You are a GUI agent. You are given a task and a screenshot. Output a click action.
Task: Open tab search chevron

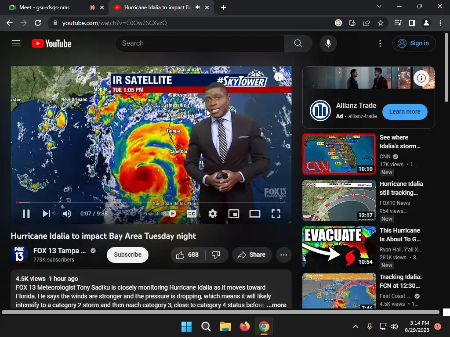[x=379, y=6]
